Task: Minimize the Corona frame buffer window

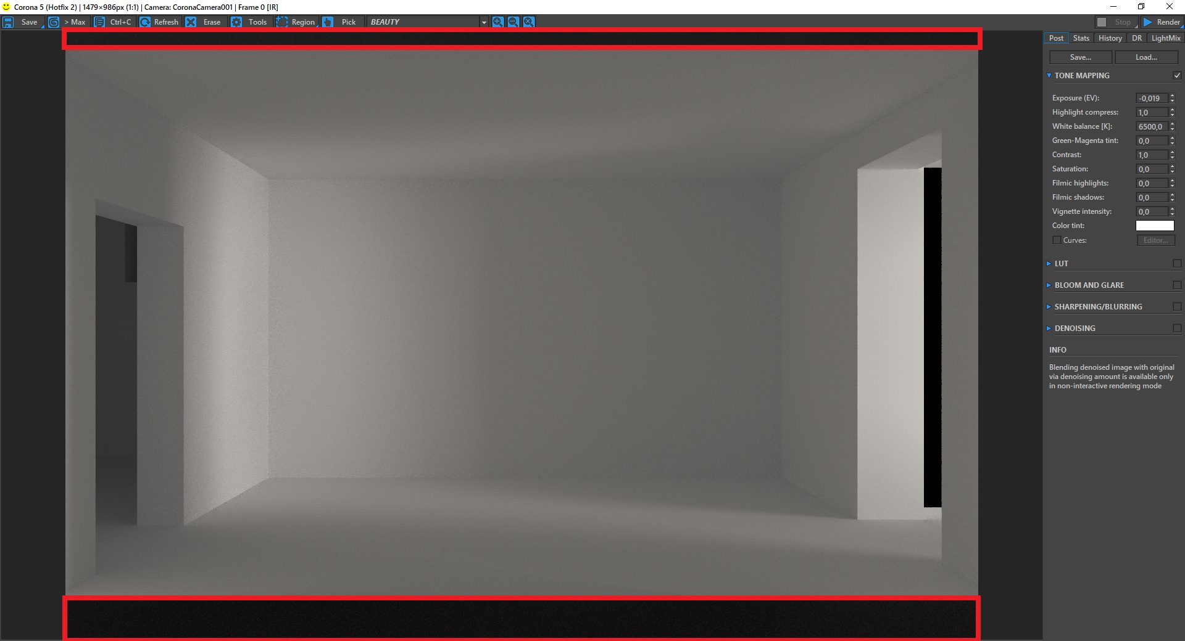Action: [1113, 7]
